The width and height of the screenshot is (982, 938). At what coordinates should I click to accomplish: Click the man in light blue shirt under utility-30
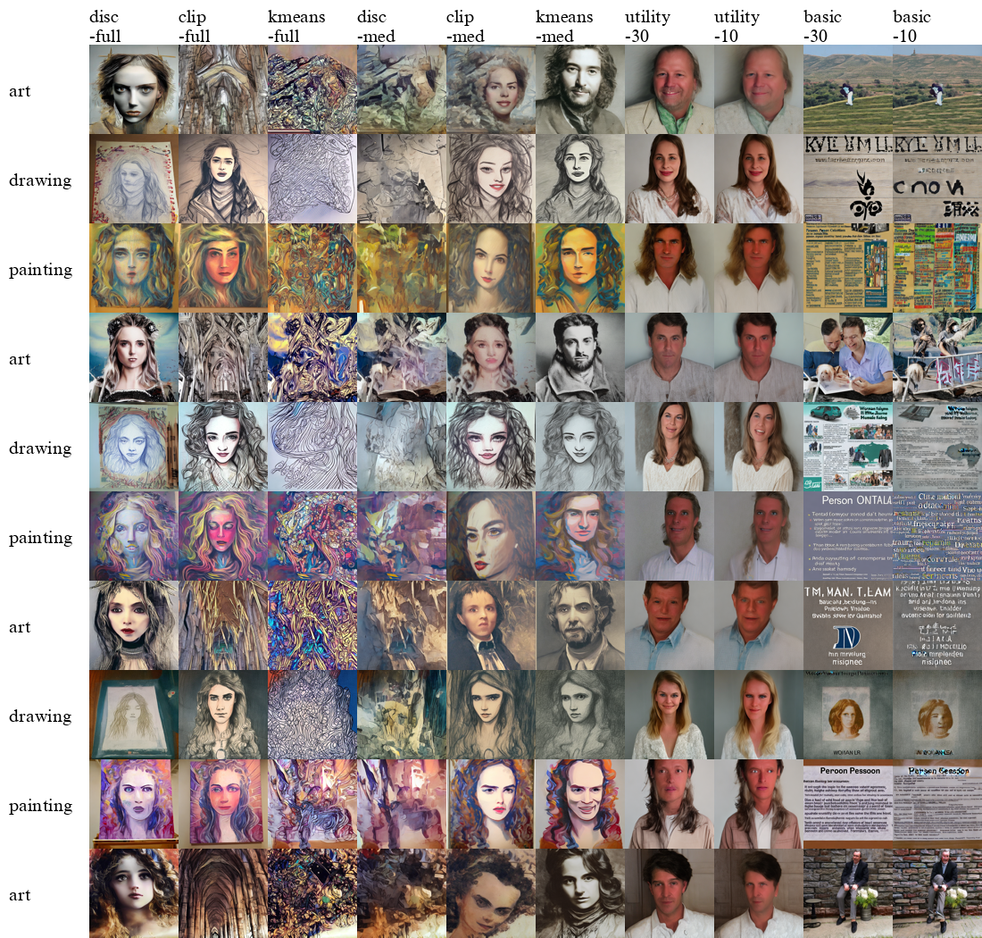(670, 625)
